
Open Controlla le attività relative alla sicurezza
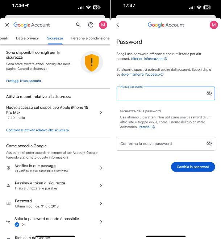(37, 130)
